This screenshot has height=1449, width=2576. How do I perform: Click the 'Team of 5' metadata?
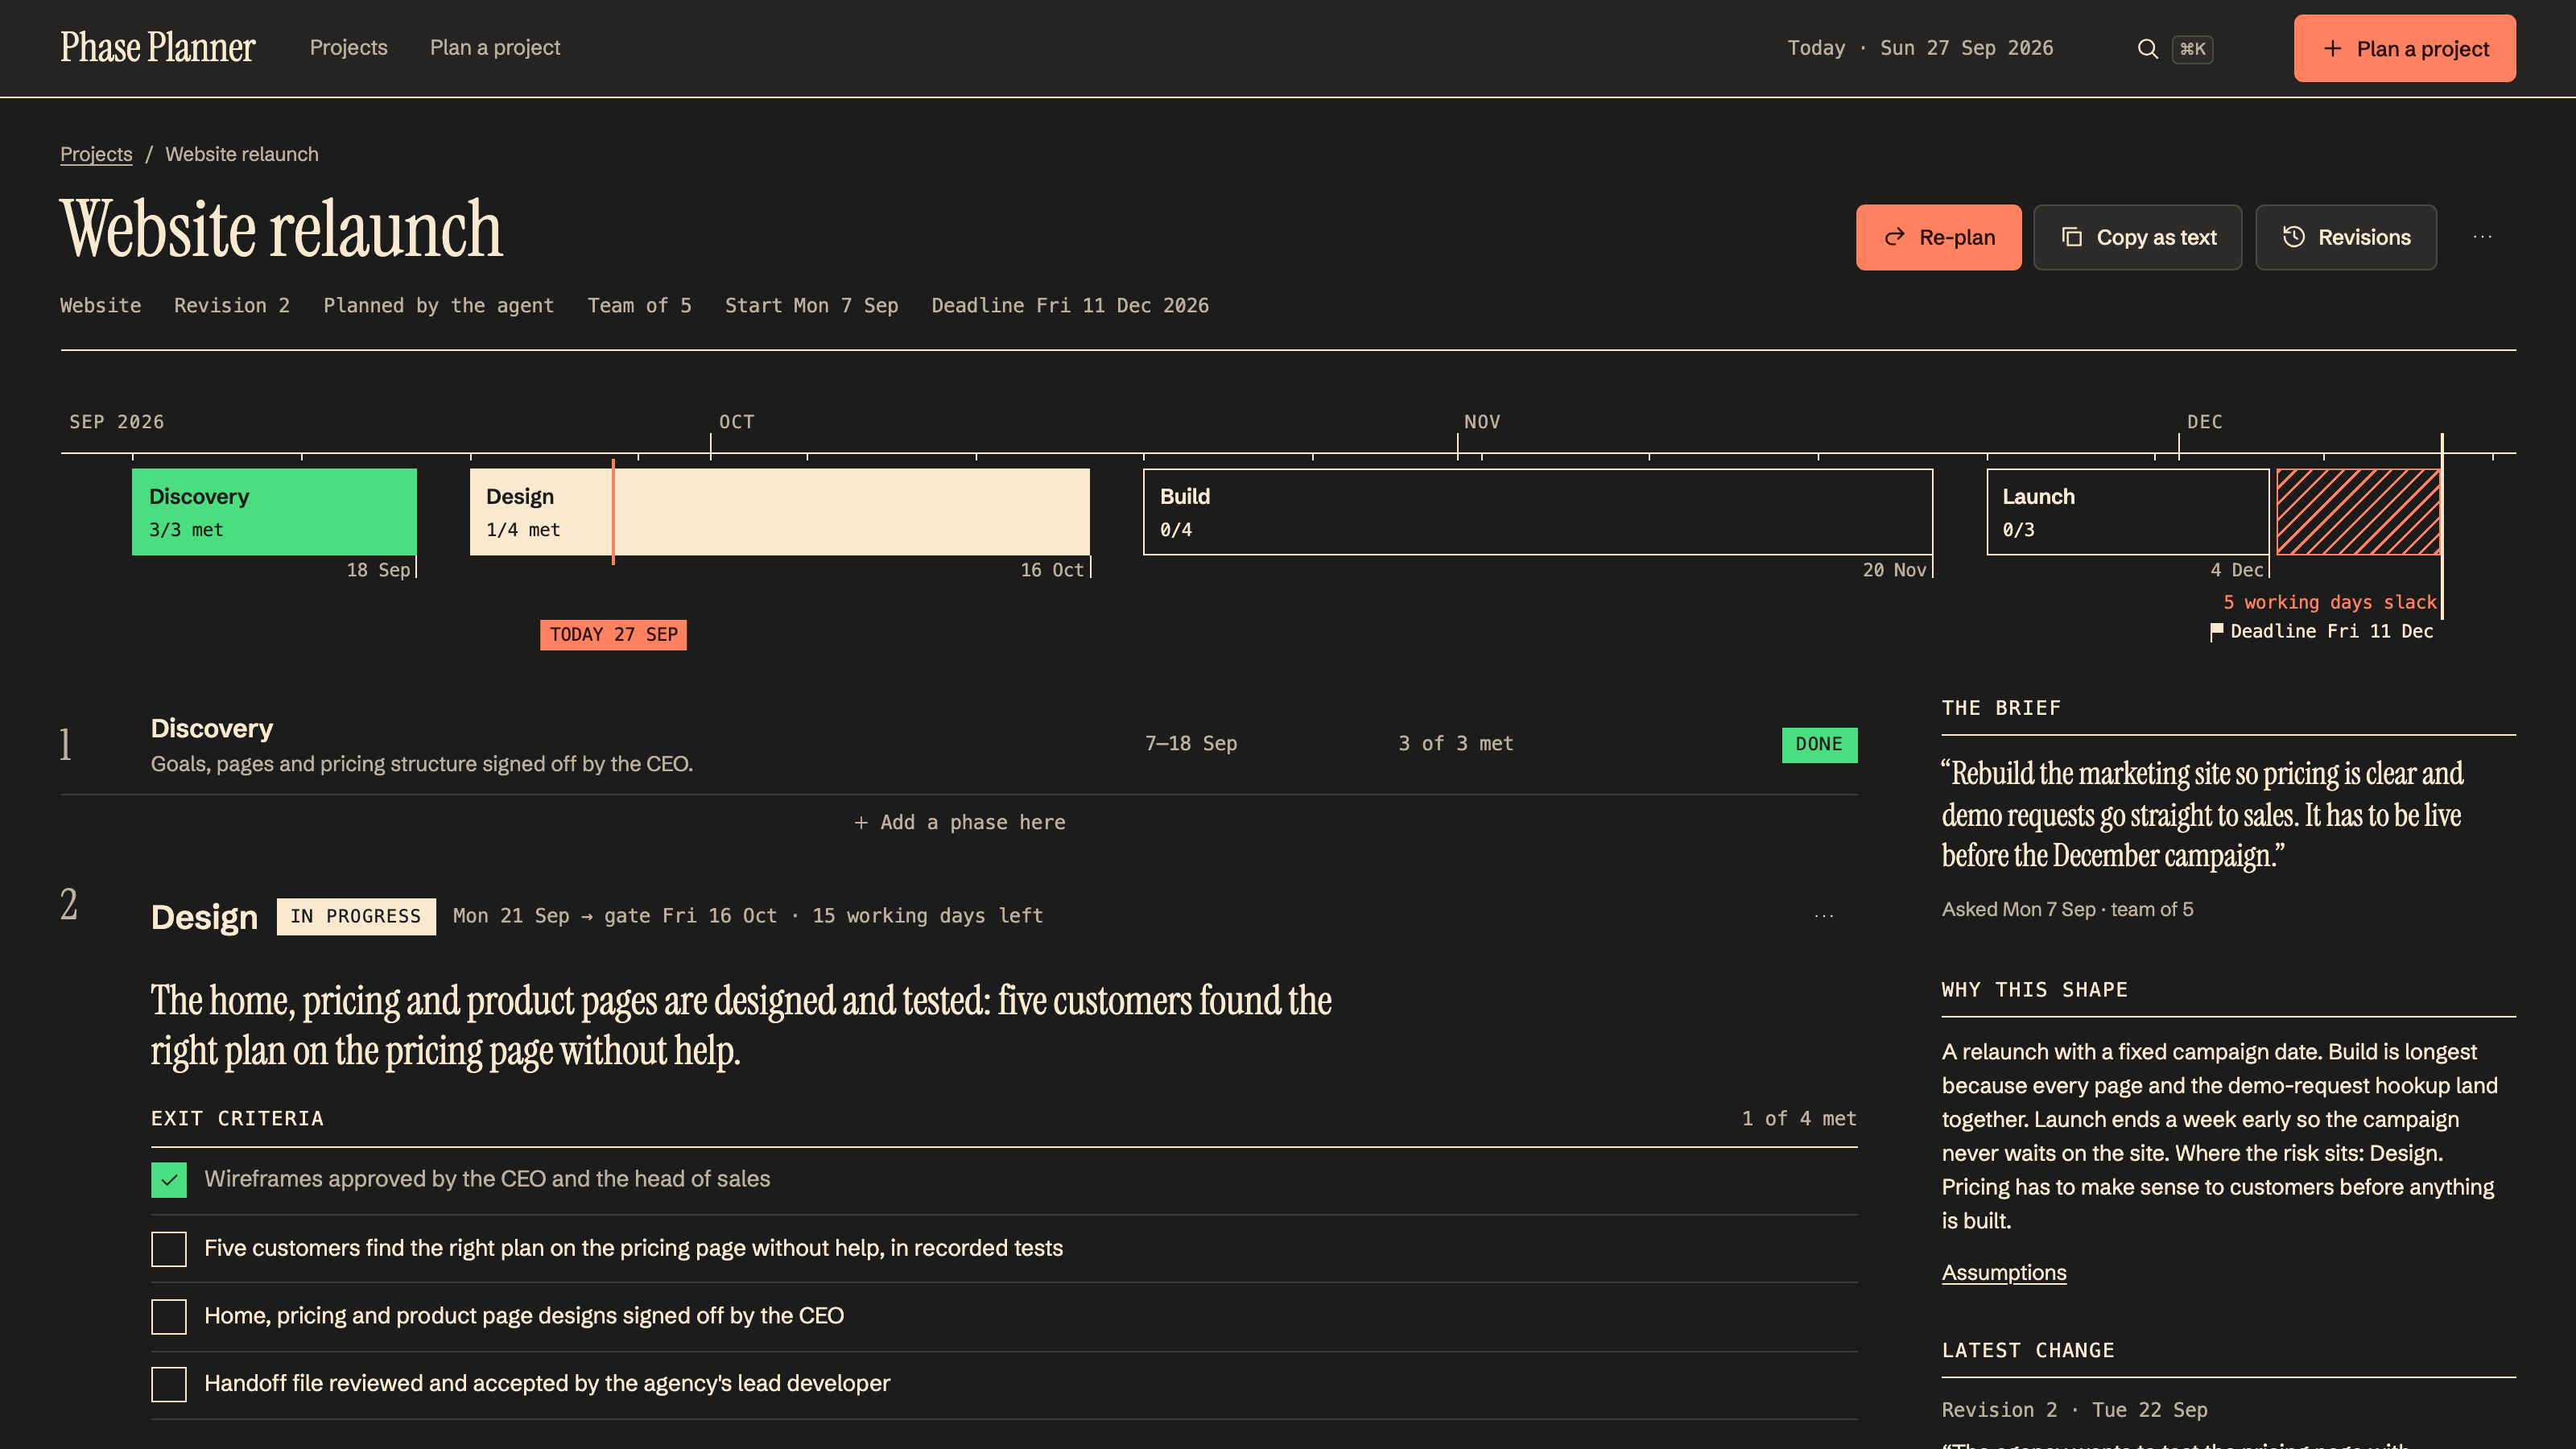click(639, 306)
